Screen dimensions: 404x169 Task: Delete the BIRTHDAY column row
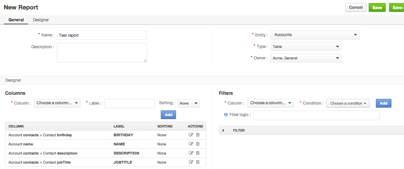[198, 135]
